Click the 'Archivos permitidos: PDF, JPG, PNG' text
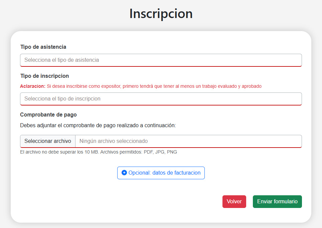Viewport: 322px width, 228px height. coord(139,152)
